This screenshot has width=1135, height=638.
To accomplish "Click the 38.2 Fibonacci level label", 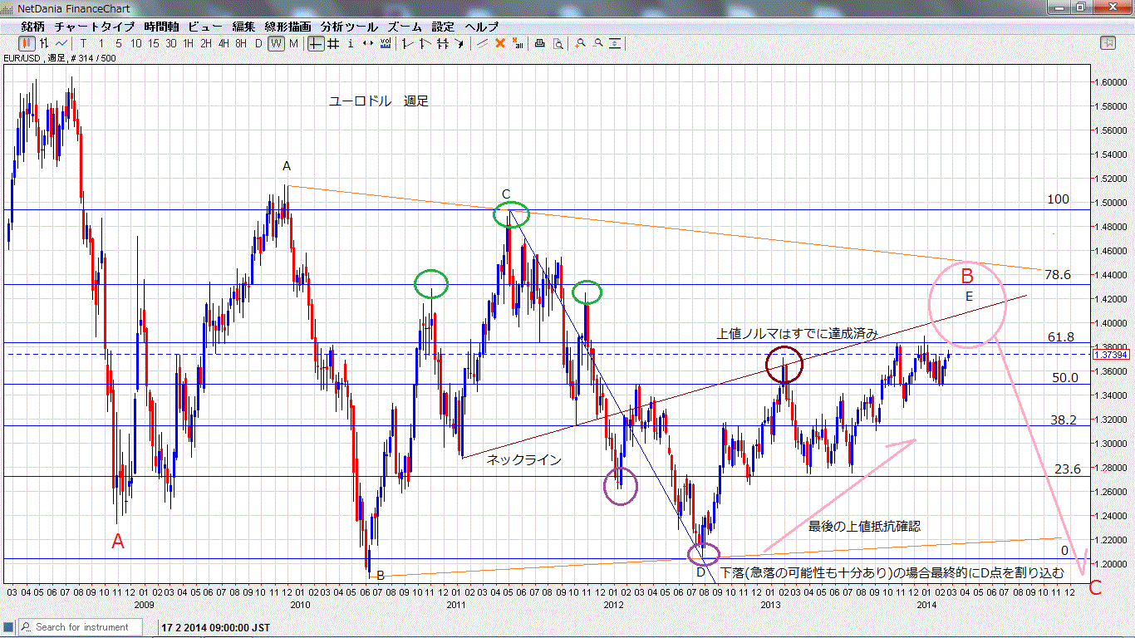I will (x=1064, y=420).
